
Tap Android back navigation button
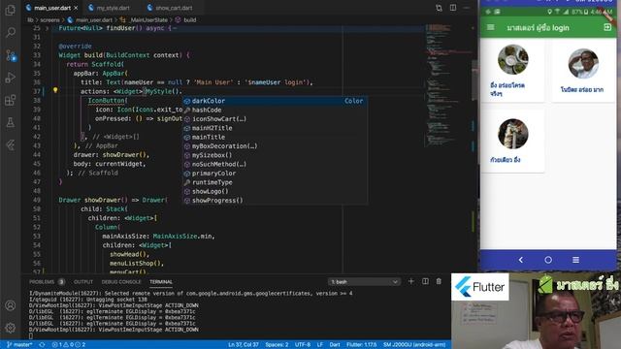(x=521, y=260)
